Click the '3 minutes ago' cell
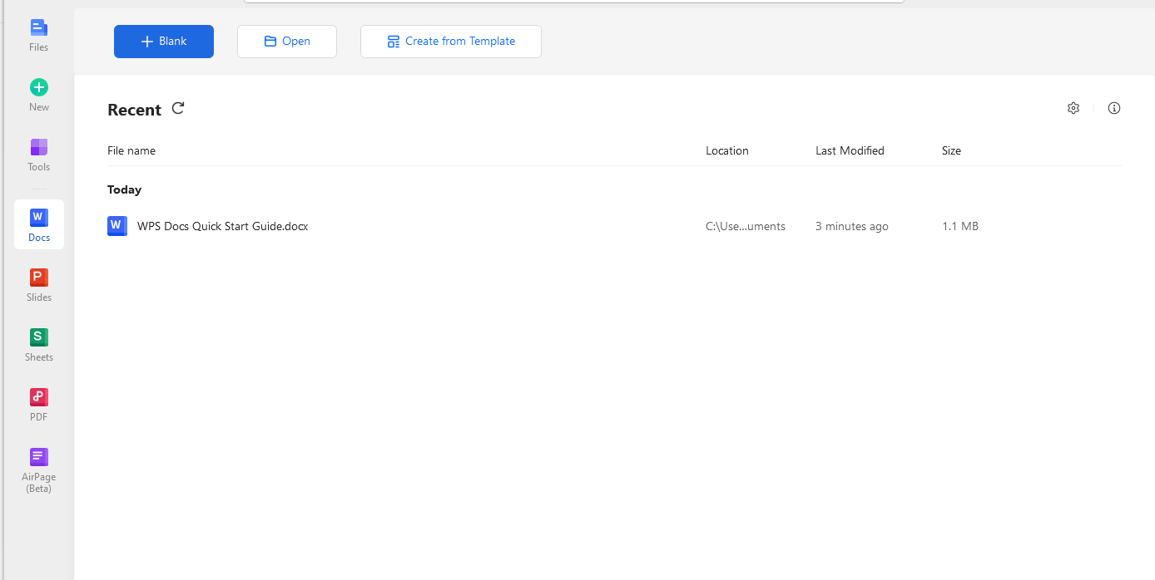1155x580 pixels. pos(852,226)
